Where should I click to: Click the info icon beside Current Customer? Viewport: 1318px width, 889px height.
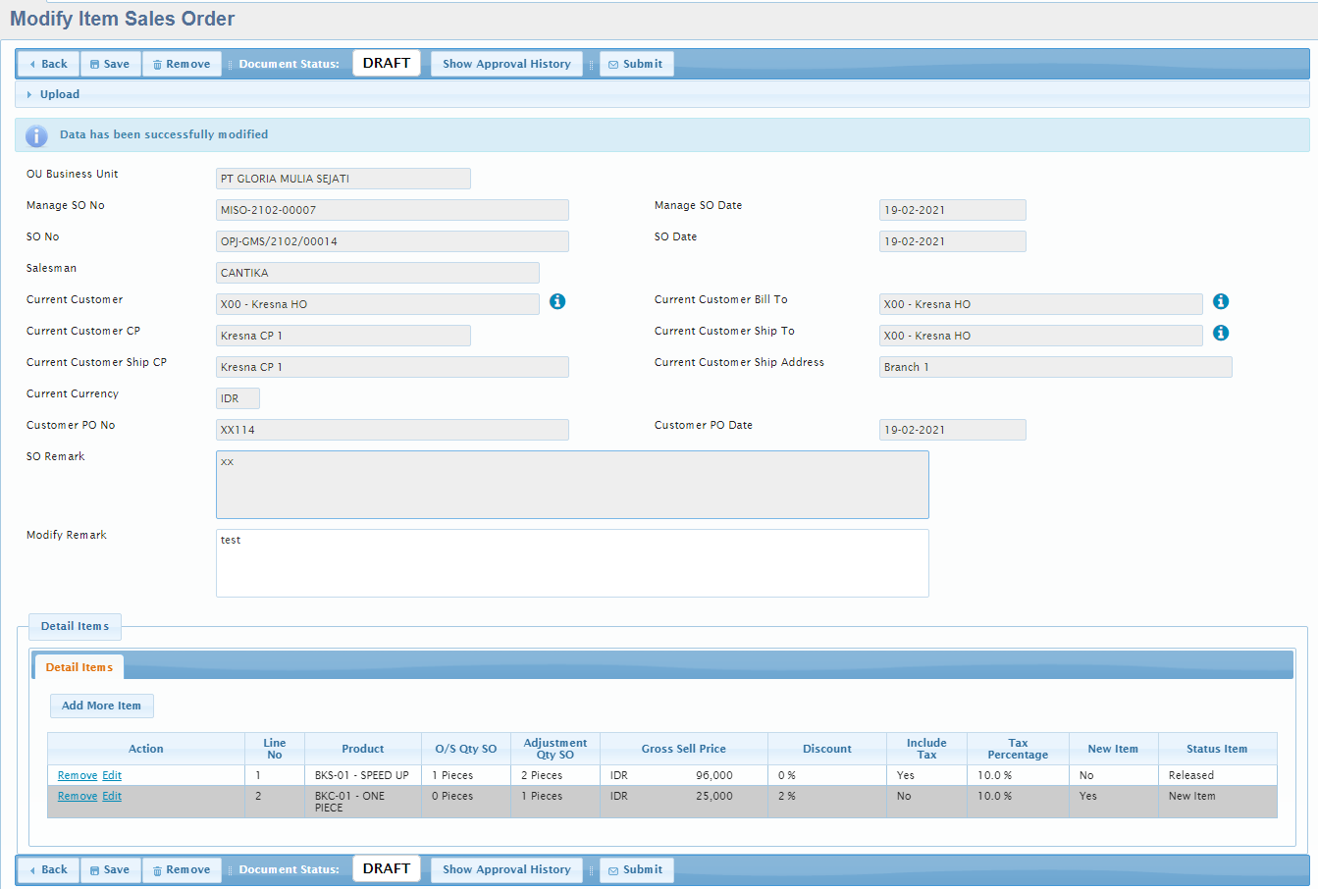pyautogui.click(x=557, y=301)
